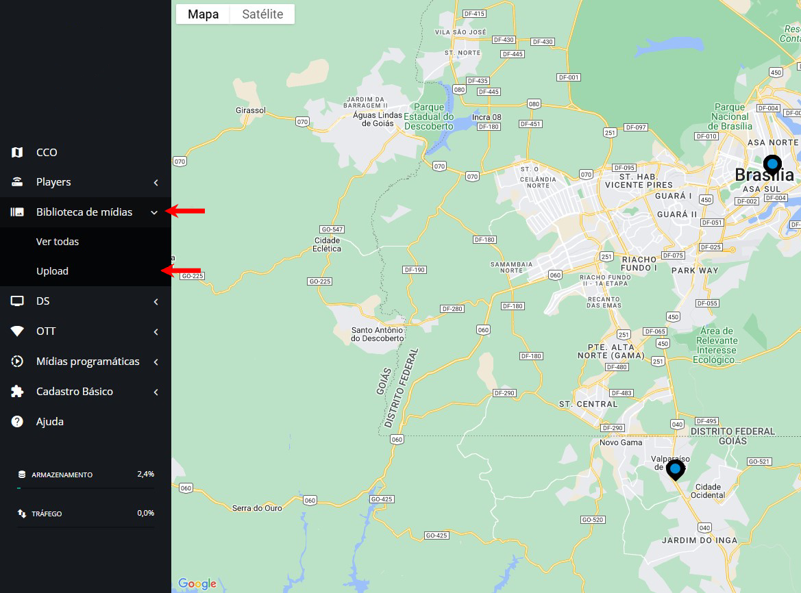
Task: Open the Upload submenu item
Action: tap(86, 271)
